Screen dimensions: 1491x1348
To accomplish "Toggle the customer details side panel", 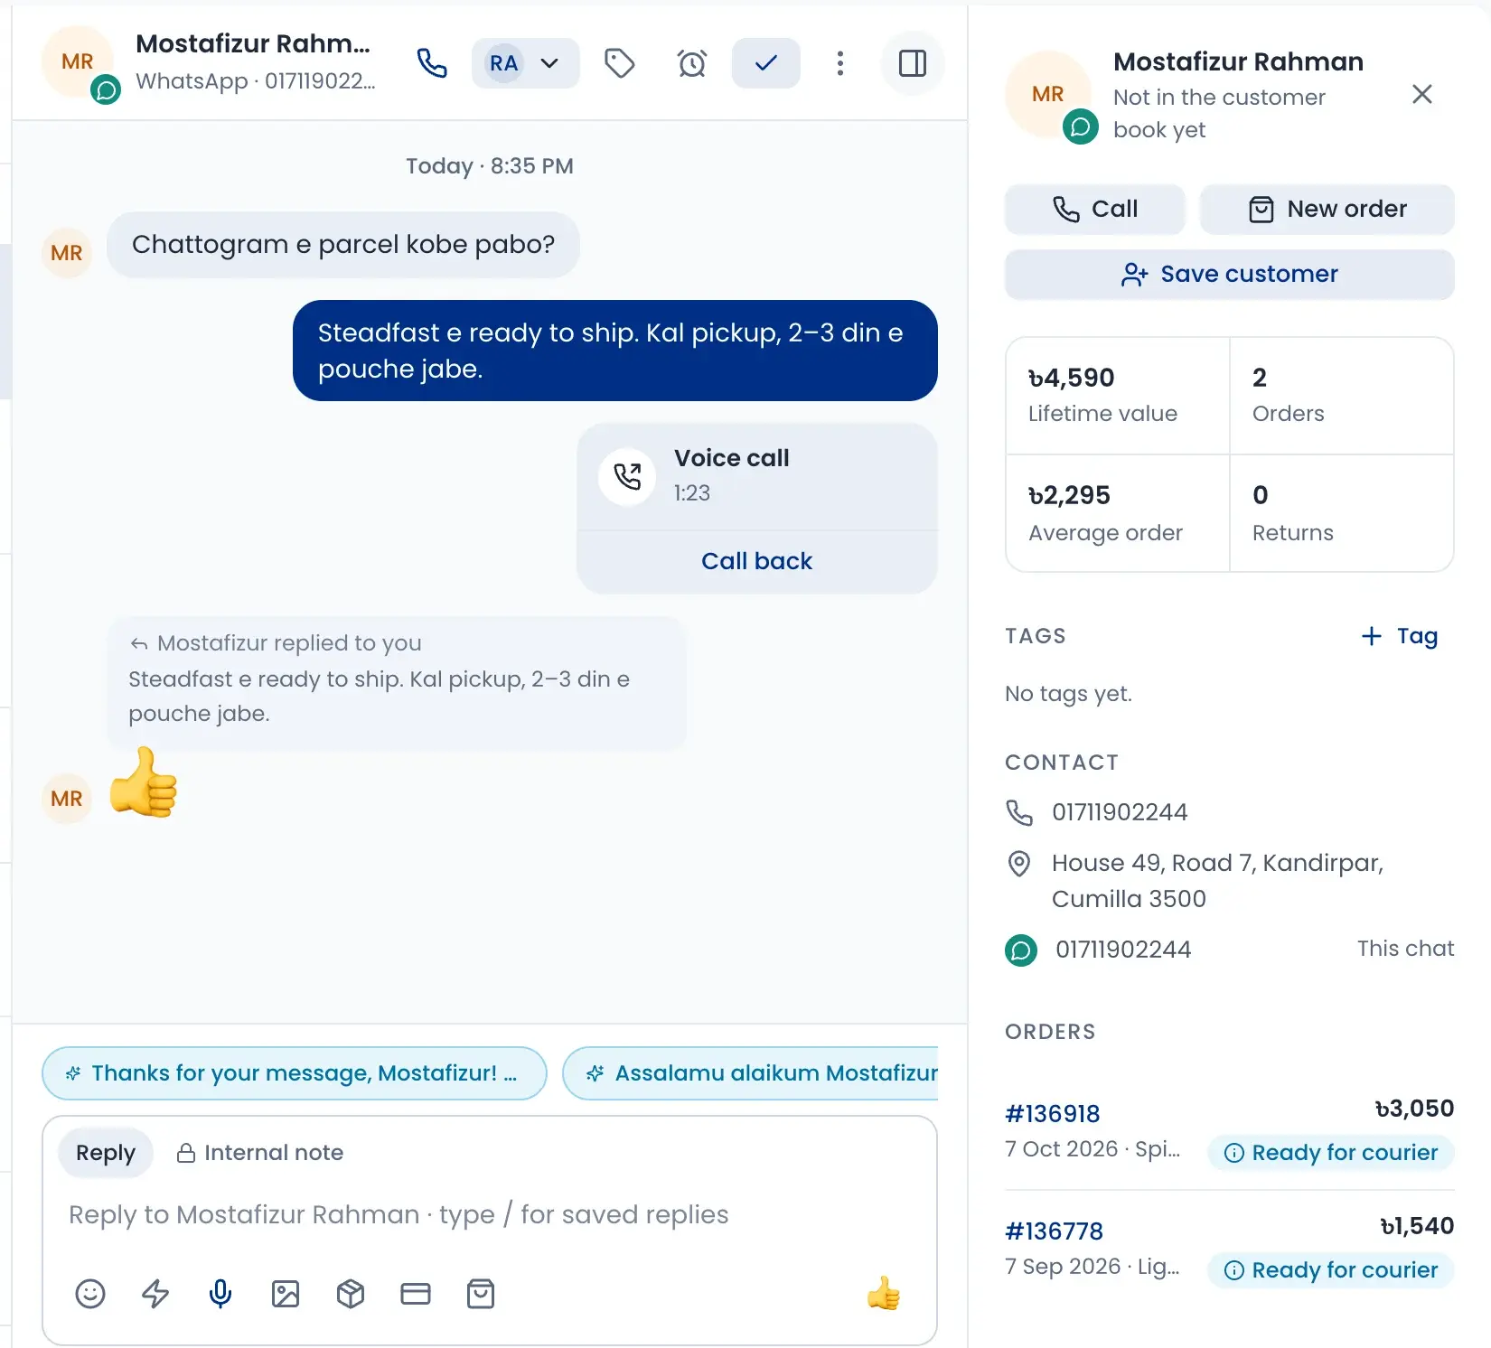I will [913, 63].
